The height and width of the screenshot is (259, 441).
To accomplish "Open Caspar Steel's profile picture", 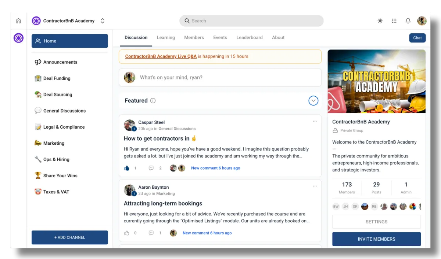I will click(x=130, y=125).
